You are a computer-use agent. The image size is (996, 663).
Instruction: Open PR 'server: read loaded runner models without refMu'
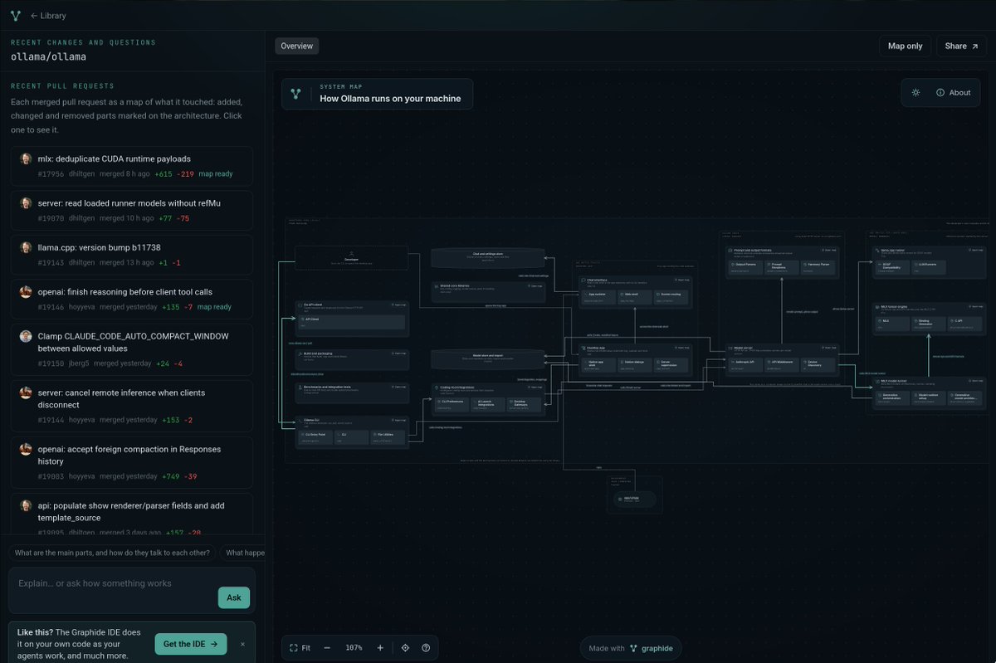tap(132, 210)
